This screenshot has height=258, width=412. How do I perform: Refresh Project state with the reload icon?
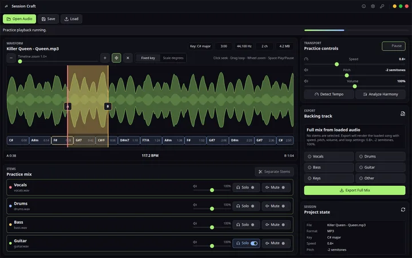tap(403, 210)
